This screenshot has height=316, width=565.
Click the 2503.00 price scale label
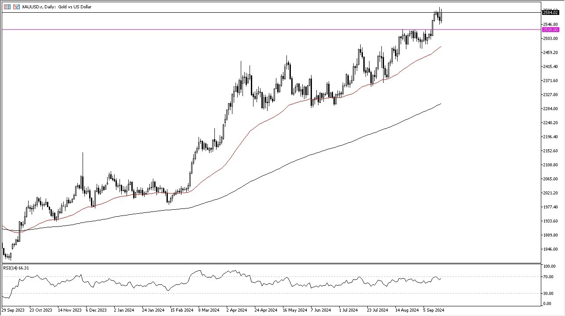(x=551, y=39)
